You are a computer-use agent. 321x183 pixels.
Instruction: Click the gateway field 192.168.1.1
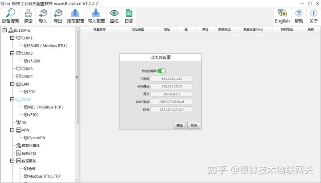click(172, 94)
